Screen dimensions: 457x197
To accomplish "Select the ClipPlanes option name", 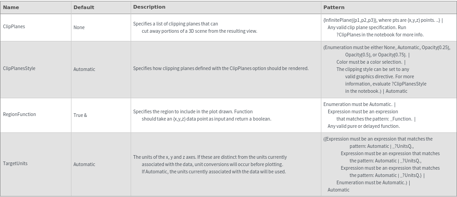I will [x=14, y=27].
